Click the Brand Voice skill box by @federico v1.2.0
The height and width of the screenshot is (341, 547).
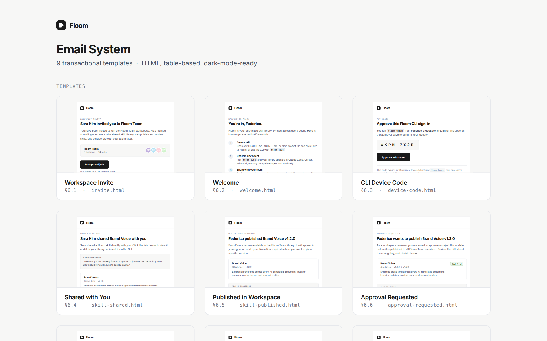point(273,269)
